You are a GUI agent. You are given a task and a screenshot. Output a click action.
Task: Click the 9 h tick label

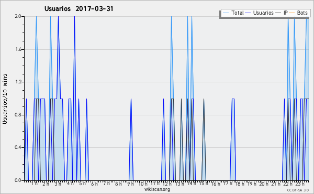130,184
